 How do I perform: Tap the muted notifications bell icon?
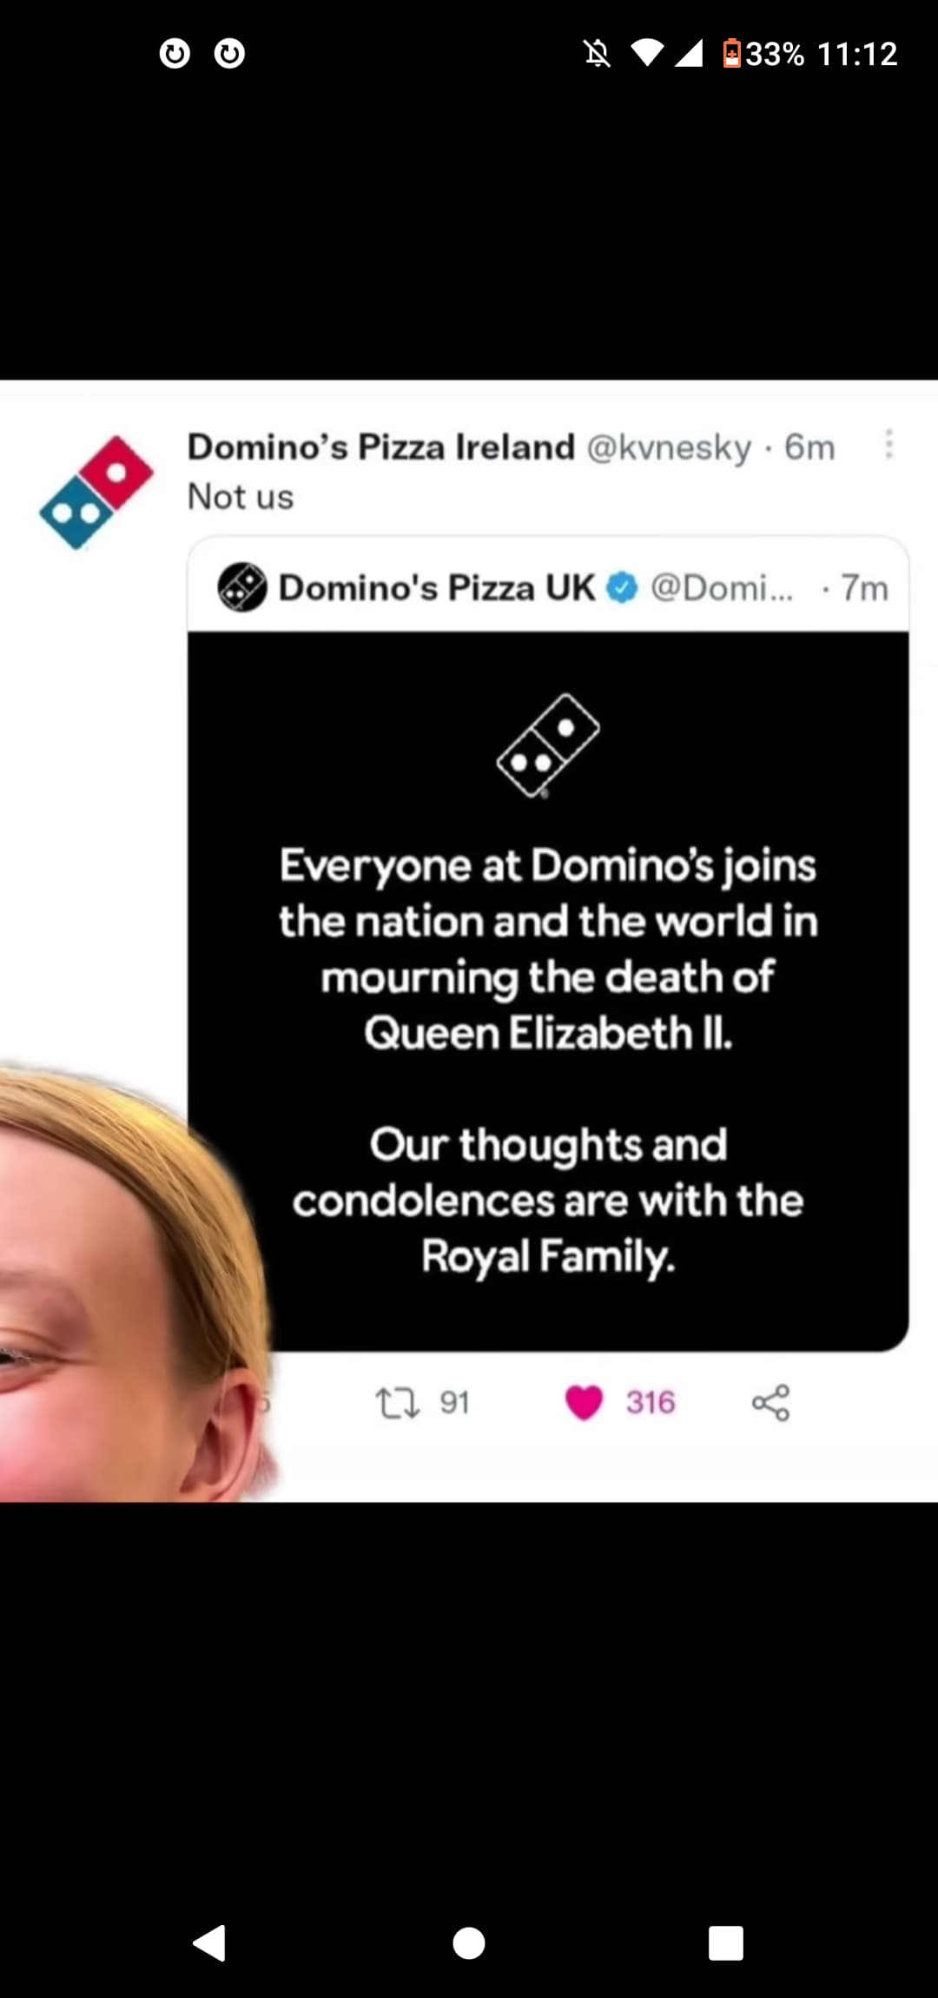coord(598,54)
